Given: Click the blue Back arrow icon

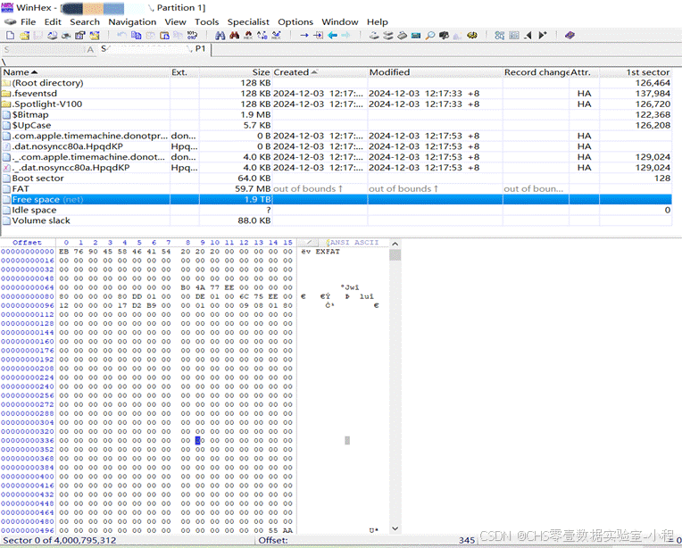Looking at the screenshot, I should tap(332, 36).
